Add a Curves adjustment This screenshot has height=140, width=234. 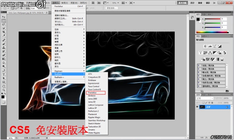[215, 46]
